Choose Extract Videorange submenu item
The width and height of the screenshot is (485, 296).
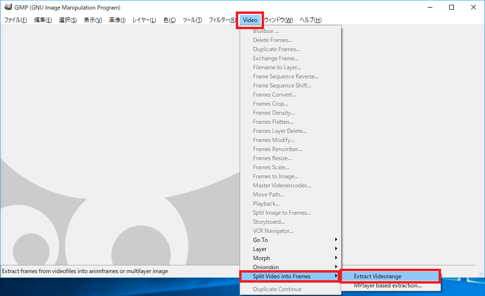coord(391,276)
